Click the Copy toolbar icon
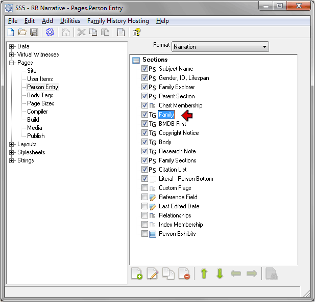This screenshot has height=302, width=315. pos(93,32)
